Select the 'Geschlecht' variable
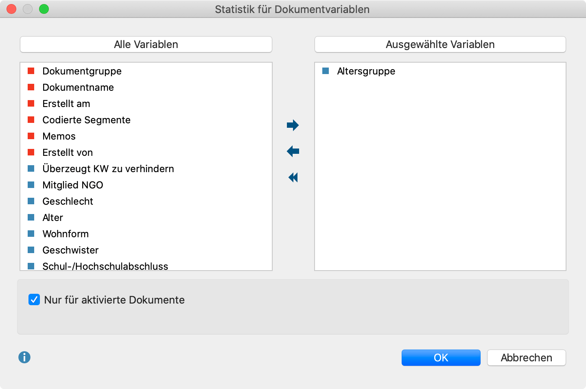 coord(146,201)
